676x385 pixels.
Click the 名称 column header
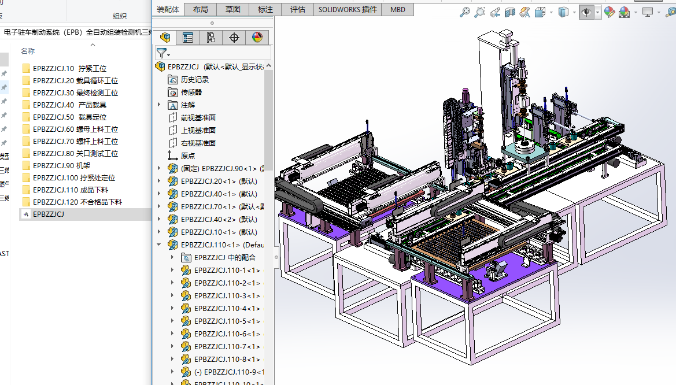[x=28, y=51]
